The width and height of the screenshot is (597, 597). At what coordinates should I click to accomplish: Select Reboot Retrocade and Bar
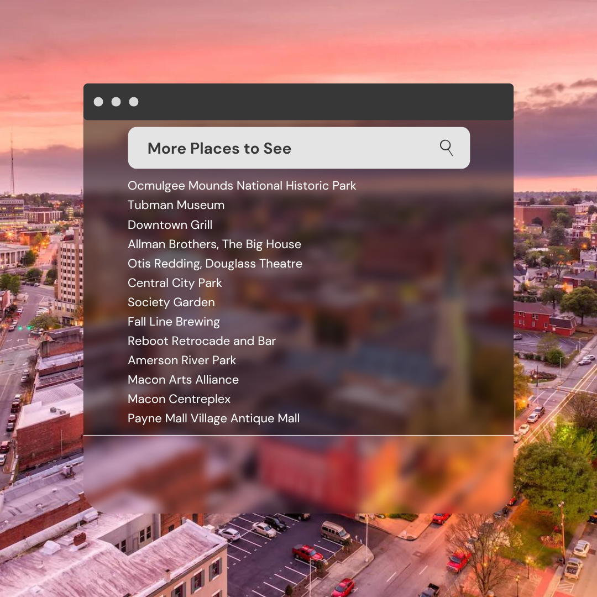[202, 341]
